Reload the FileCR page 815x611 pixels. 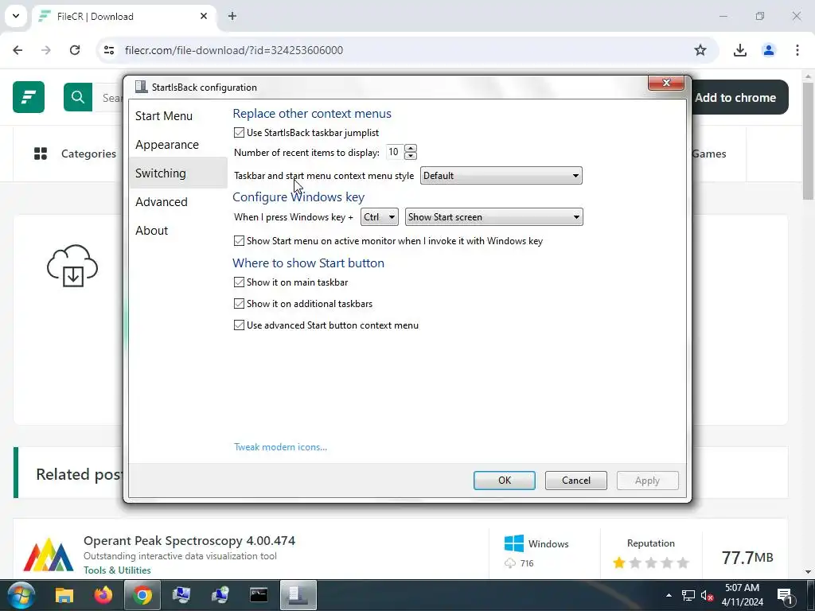pyautogui.click(x=75, y=50)
